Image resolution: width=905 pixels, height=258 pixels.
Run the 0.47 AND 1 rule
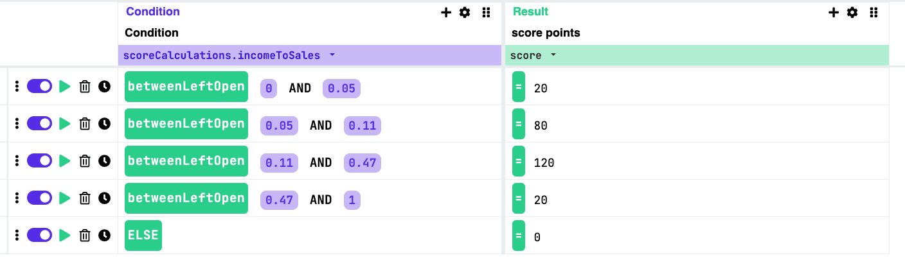click(64, 198)
